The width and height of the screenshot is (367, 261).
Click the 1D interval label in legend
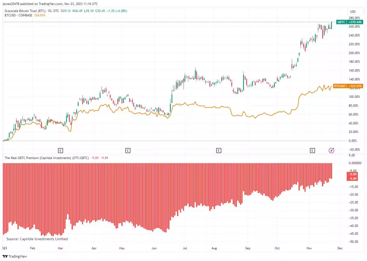49,11
